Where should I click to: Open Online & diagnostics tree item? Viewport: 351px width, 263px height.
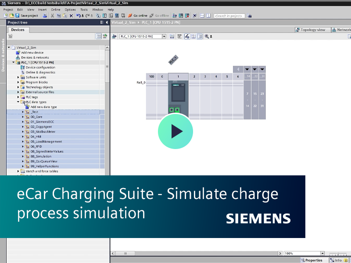point(40,72)
